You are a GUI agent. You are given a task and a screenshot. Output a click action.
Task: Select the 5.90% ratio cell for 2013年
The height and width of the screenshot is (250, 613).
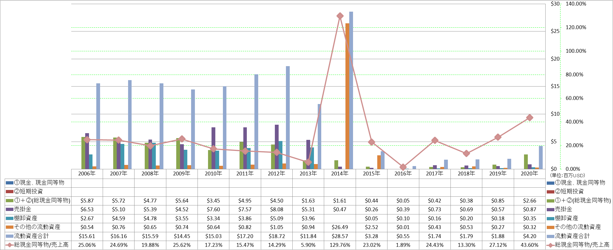point(308,245)
